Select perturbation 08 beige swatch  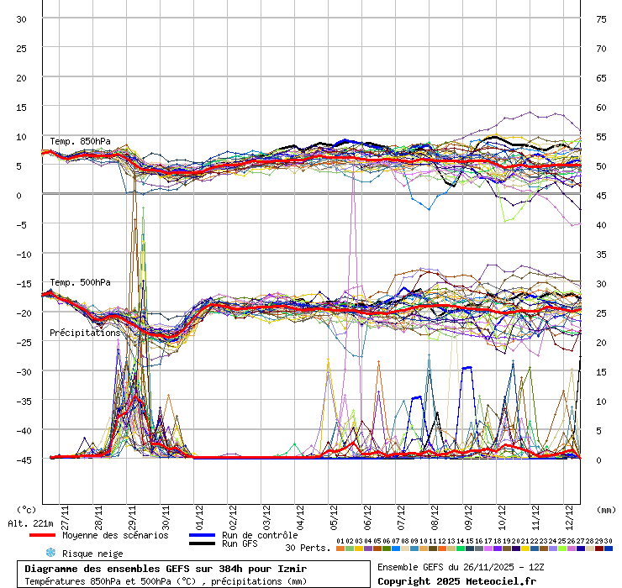coord(405,549)
